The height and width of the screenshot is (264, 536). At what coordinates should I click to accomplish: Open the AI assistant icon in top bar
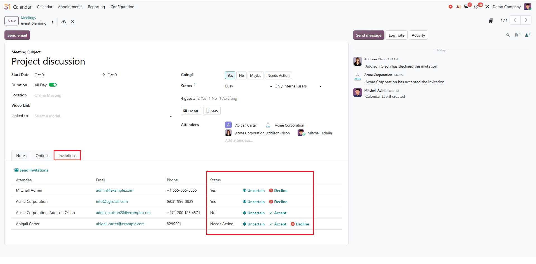tap(458, 7)
